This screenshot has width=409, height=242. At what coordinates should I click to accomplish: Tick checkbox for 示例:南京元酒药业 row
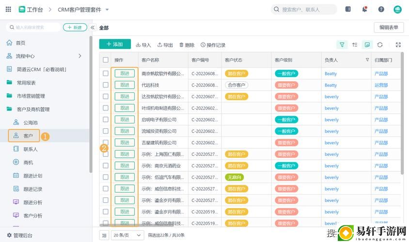click(x=105, y=166)
